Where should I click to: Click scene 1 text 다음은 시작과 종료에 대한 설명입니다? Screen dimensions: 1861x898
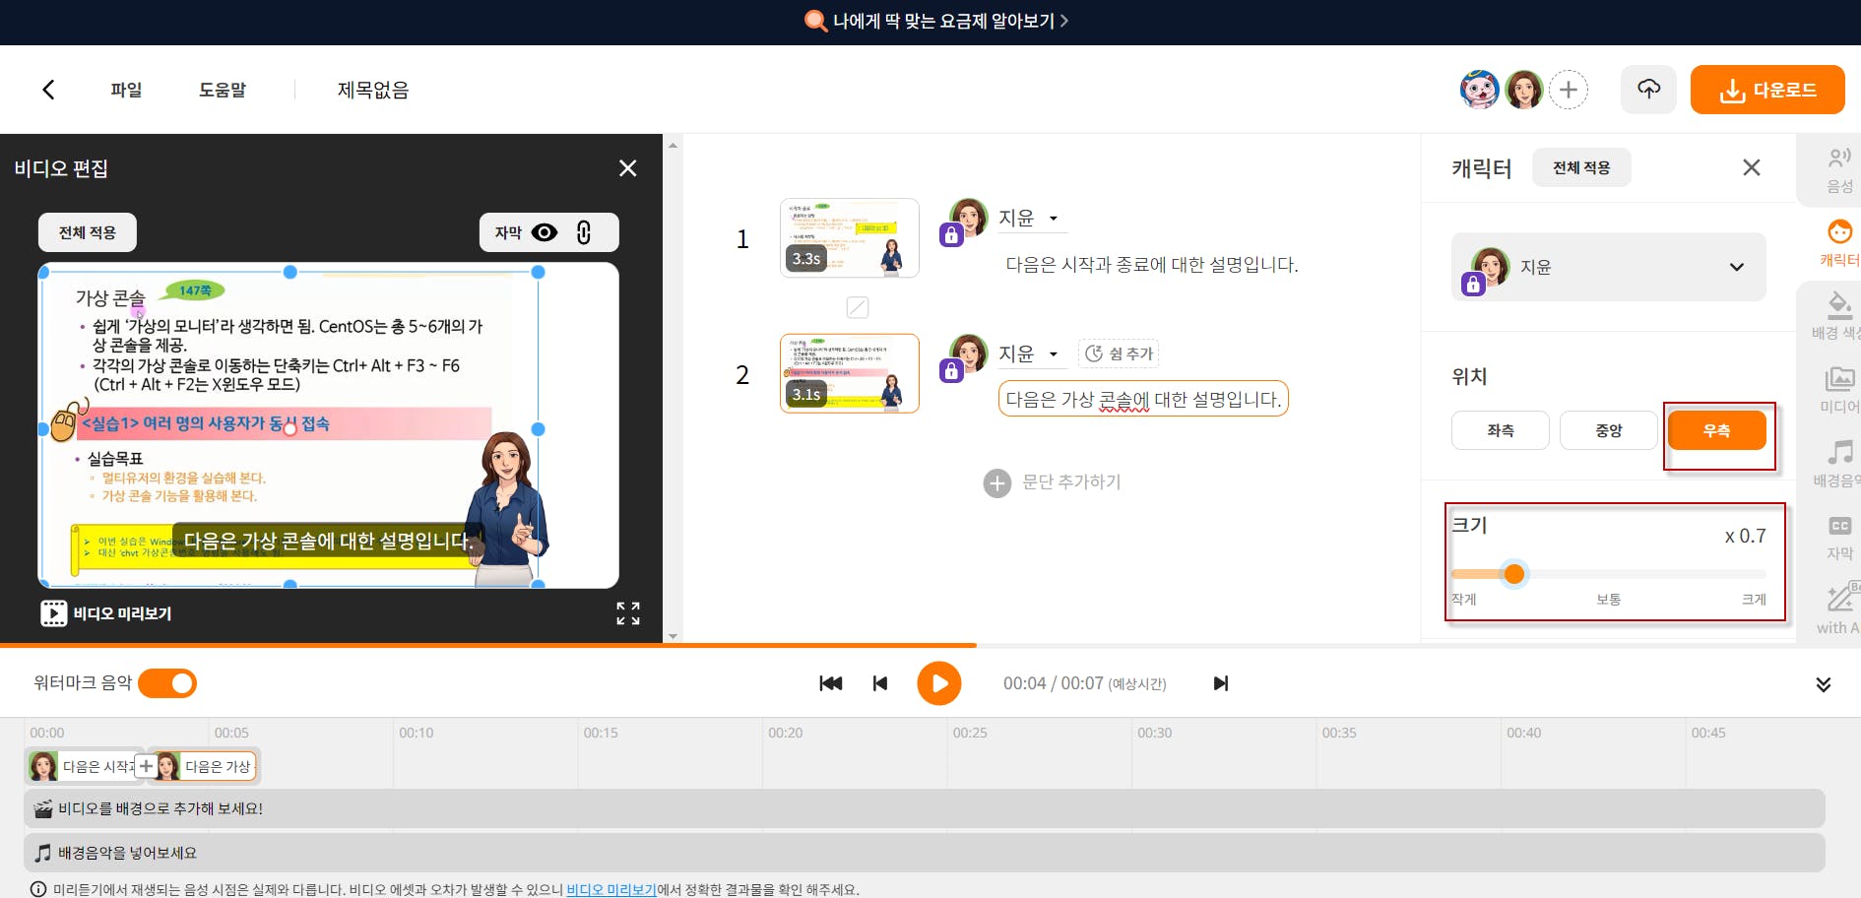pyautogui.click(x=1152, y=265)
